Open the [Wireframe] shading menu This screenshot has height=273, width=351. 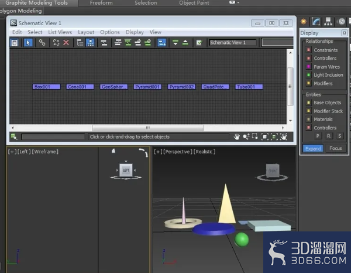[x=45, y=152]
